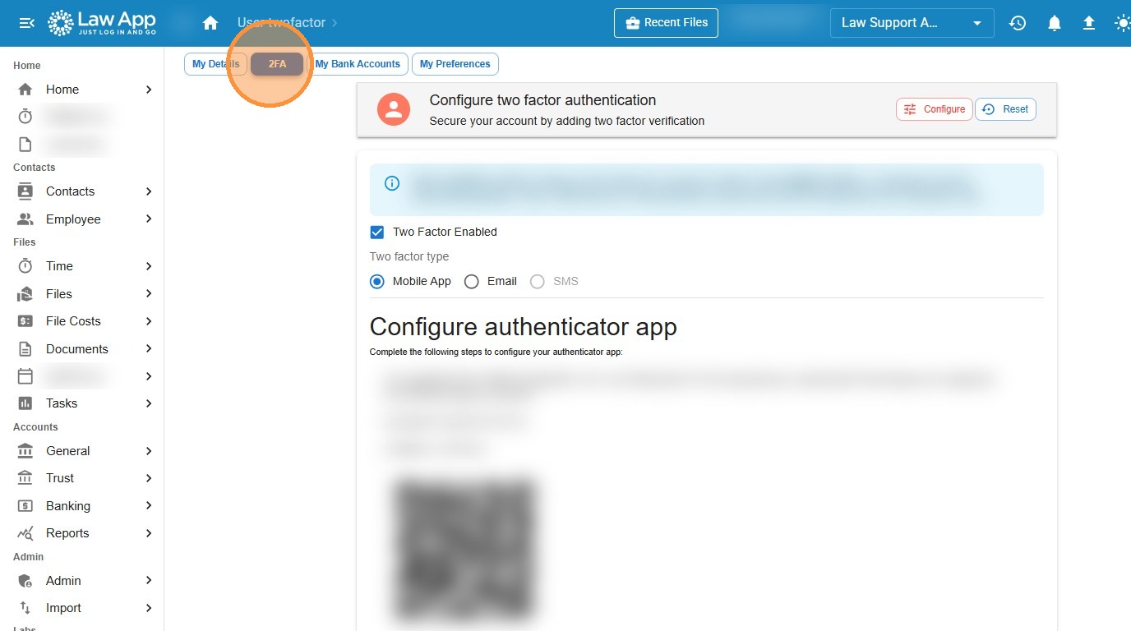
Task: Click the File Costs dollar icon
Action: tap(25, 321)
